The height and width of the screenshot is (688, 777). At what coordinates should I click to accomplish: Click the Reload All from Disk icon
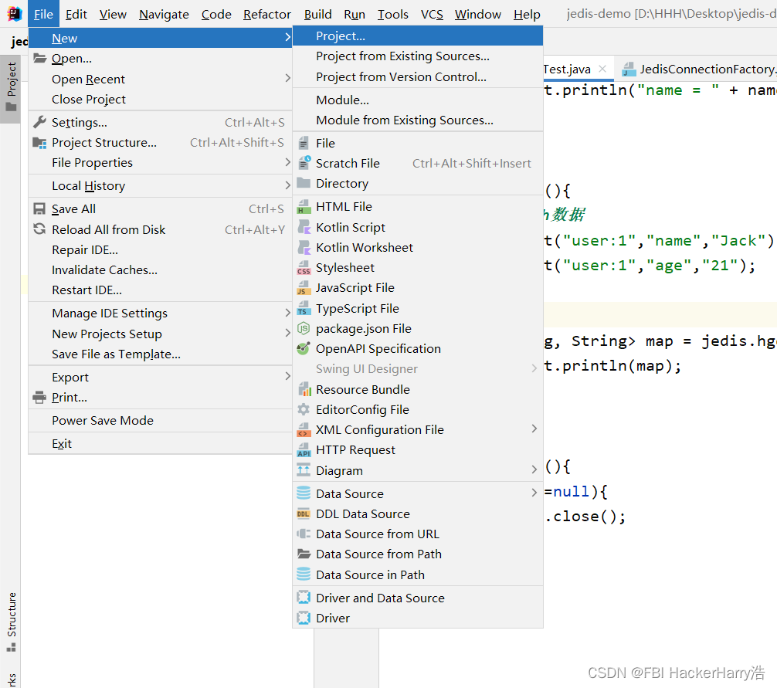click(x=39, y=229)
